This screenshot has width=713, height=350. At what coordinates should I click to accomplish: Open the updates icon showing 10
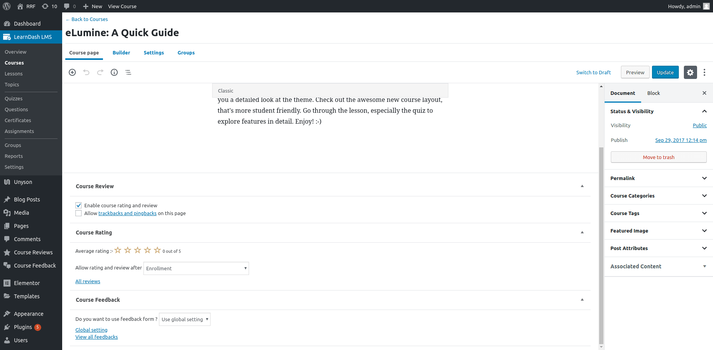pyautogui.click(x=45, y=6)
